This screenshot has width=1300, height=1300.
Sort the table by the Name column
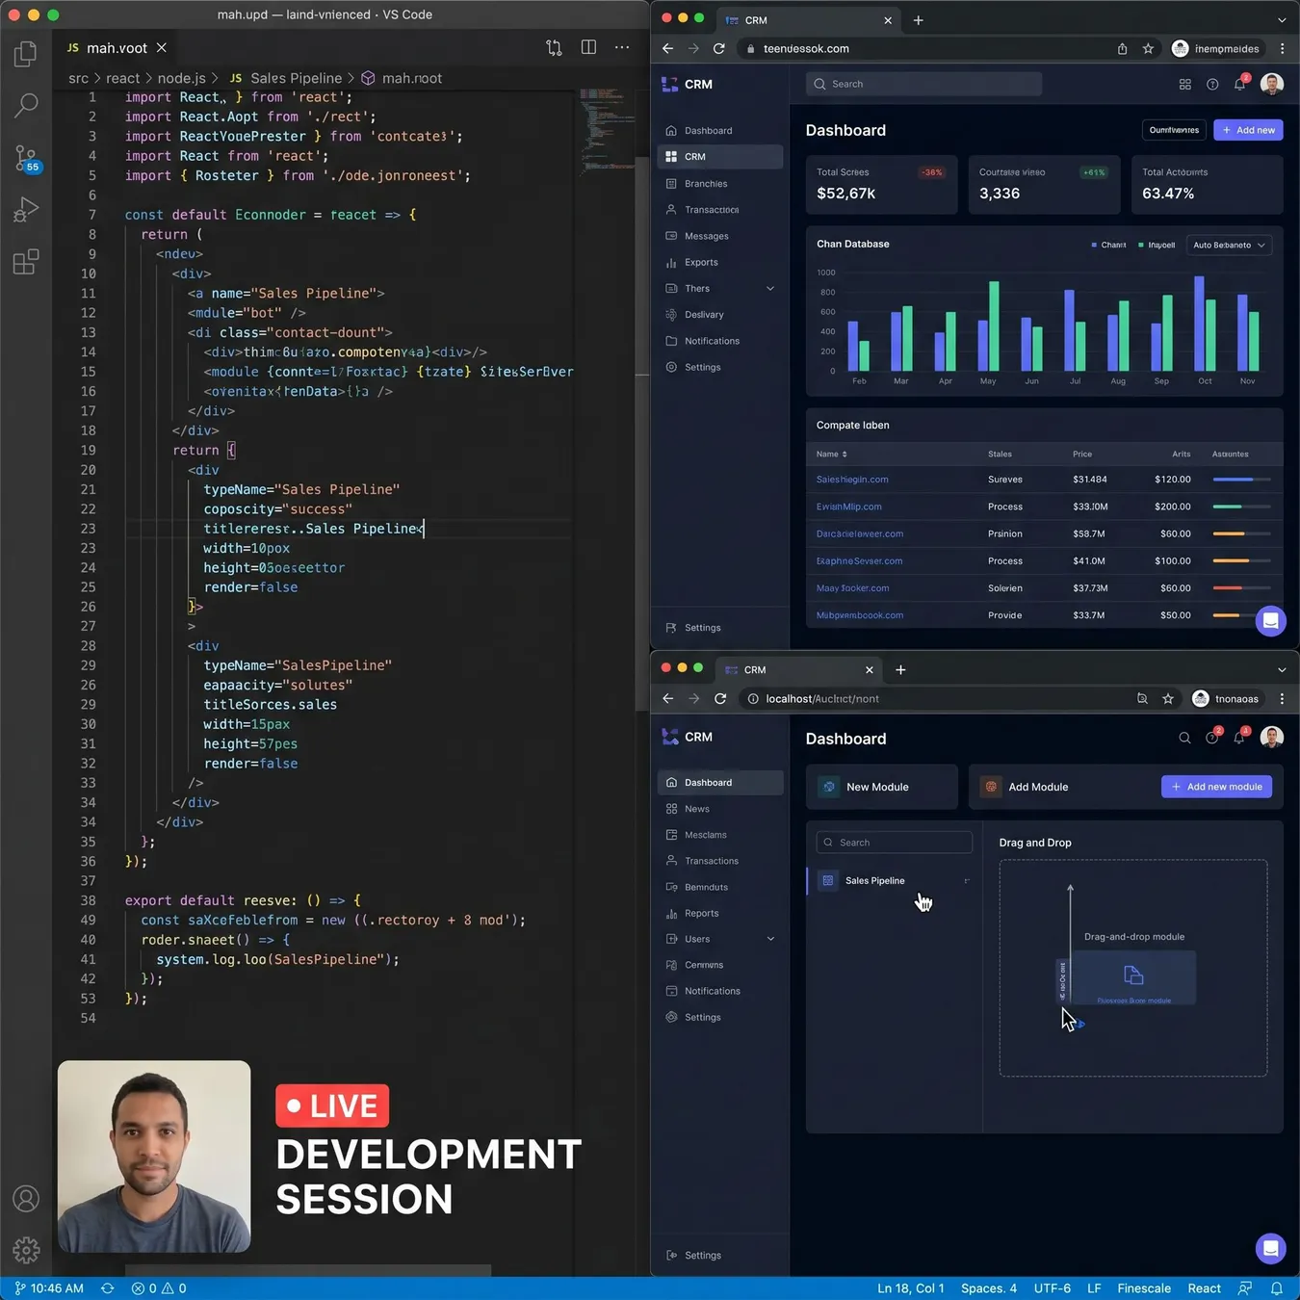tap(832, 454)
